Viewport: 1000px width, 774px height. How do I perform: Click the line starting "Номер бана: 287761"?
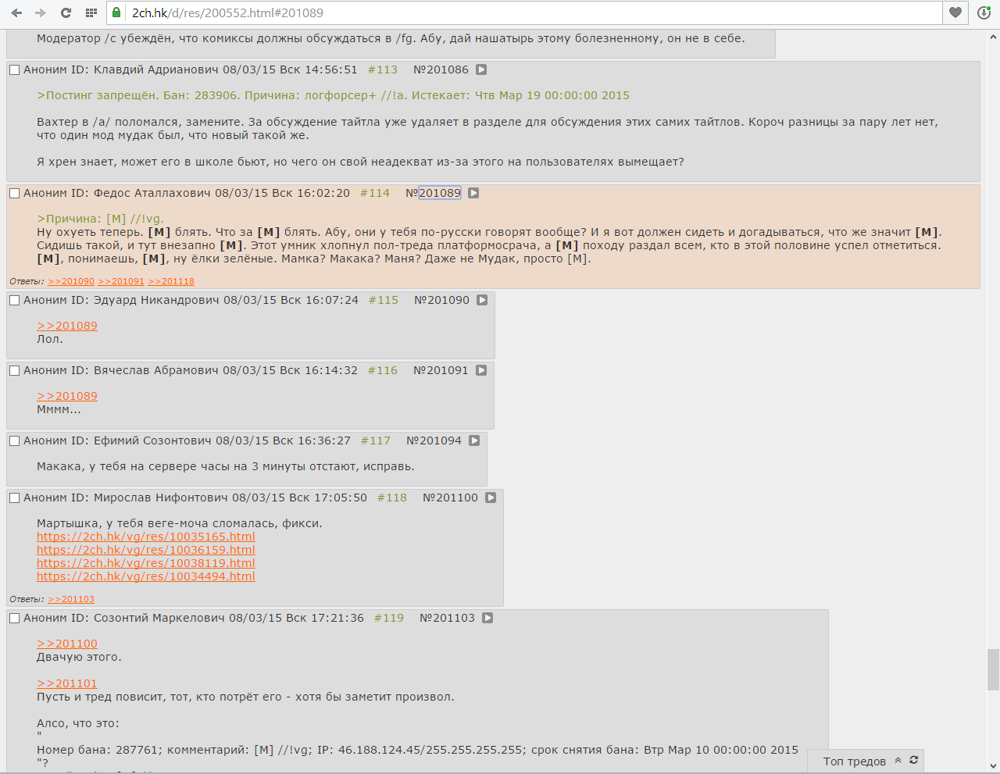pos(417,750)
